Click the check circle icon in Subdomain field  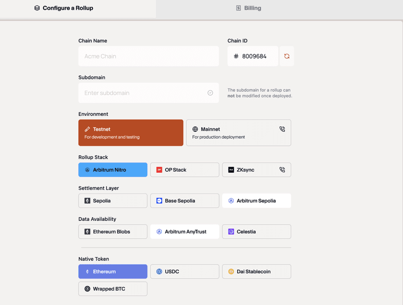210,93
